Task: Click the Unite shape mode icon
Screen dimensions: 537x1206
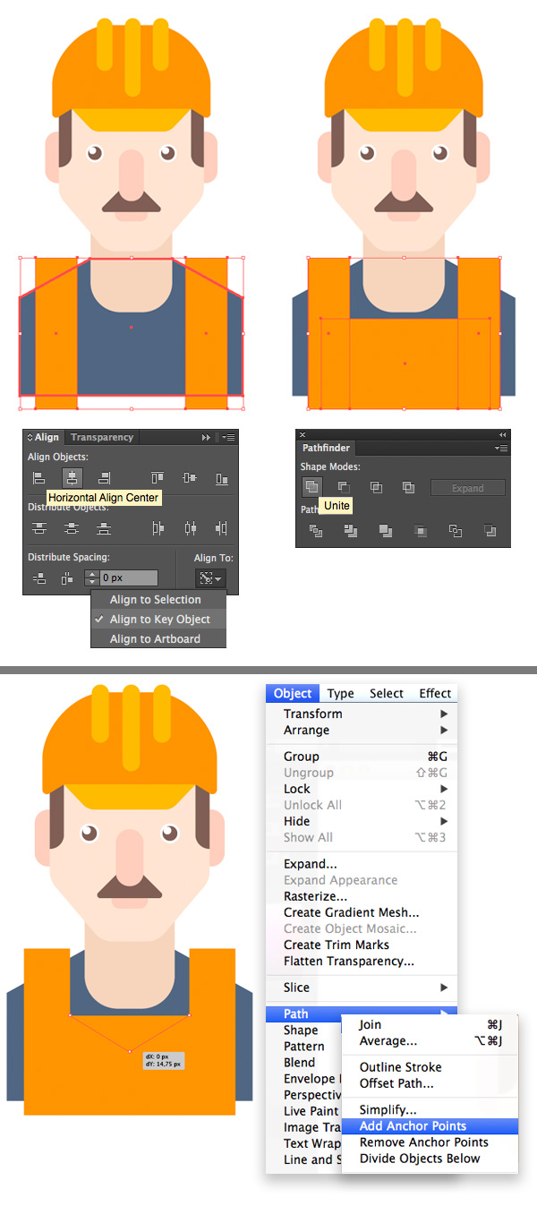Action: pyautogui.click(x=311, y=487)
